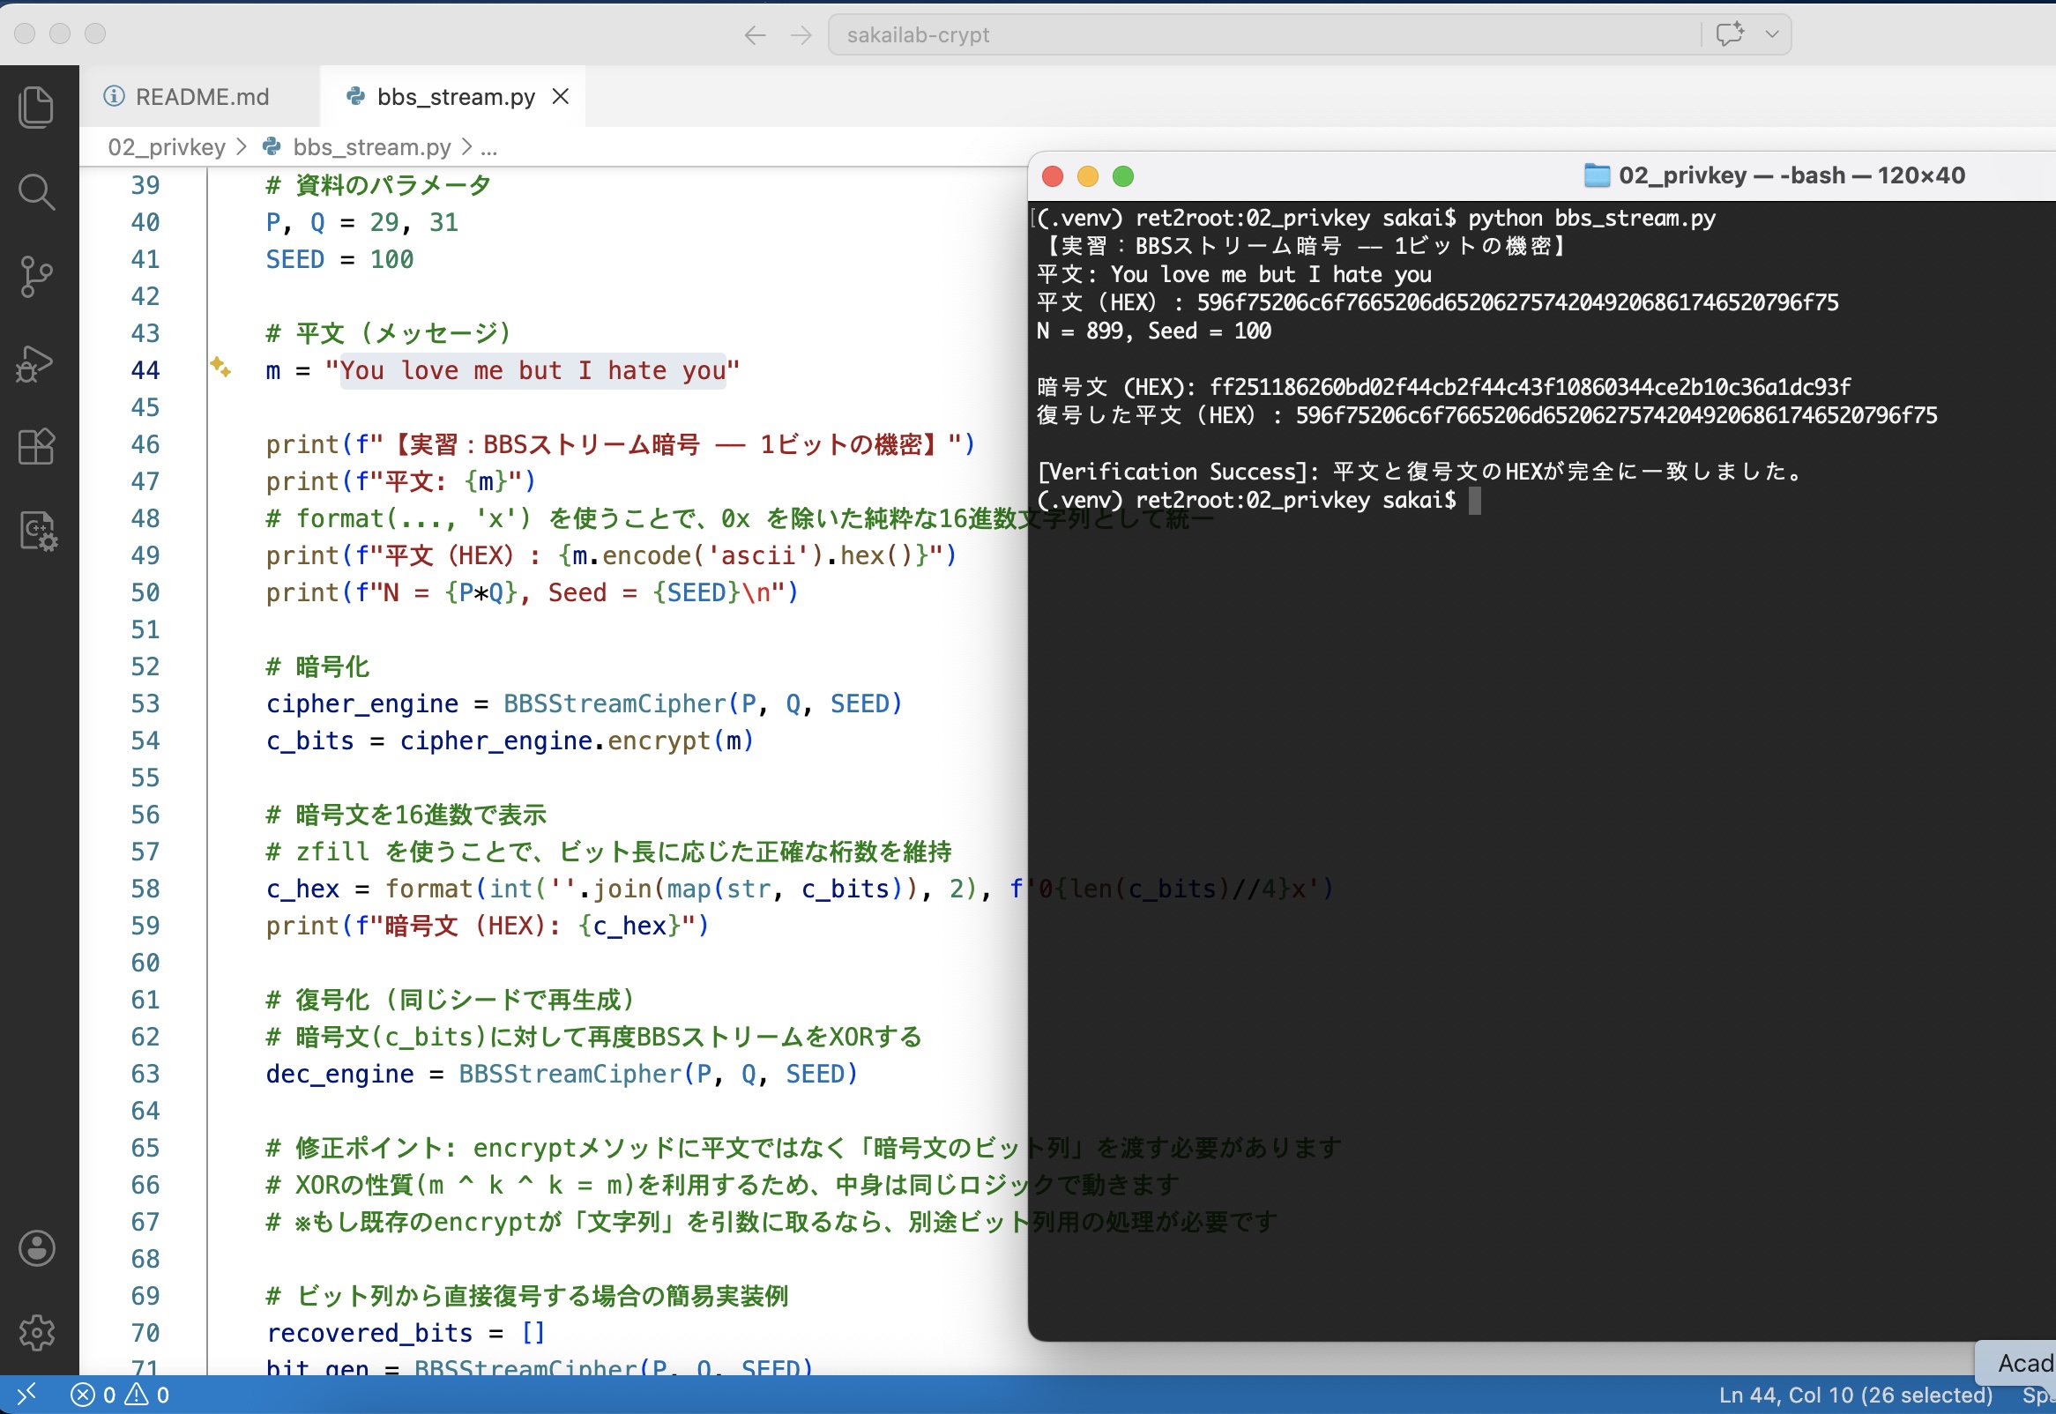2056x1414 pixels.
Task: Click remote window indicator in status bar
Action: 26,1395
